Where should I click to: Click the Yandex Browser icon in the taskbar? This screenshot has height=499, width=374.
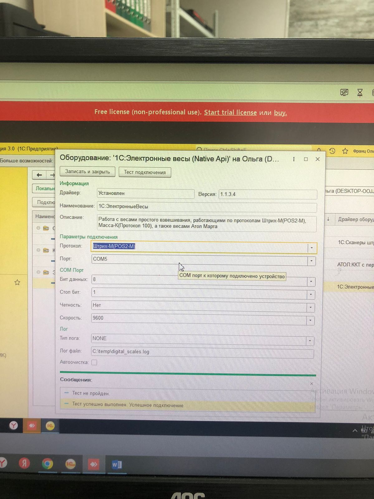tap(24, 463)
